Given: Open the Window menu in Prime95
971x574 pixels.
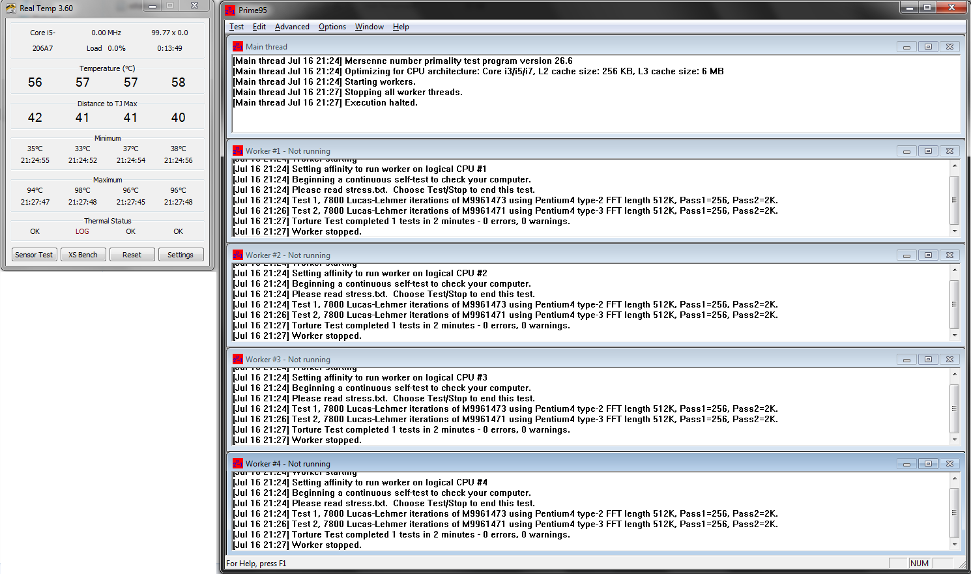Looking at the screenshot, I should point(370,27).
